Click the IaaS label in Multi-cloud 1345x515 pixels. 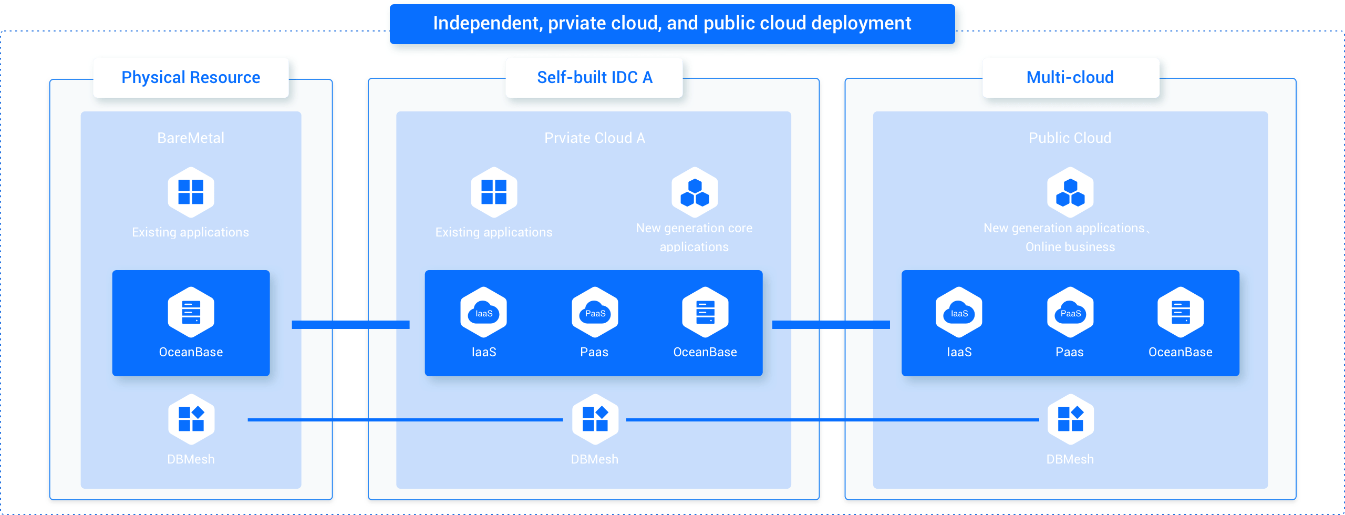[x=959, y=352]
